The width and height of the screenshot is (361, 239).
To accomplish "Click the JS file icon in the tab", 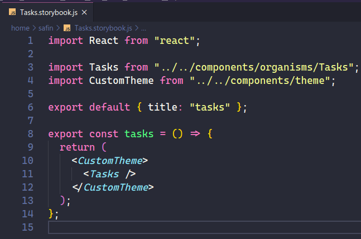I will click(x=12, y=12).
